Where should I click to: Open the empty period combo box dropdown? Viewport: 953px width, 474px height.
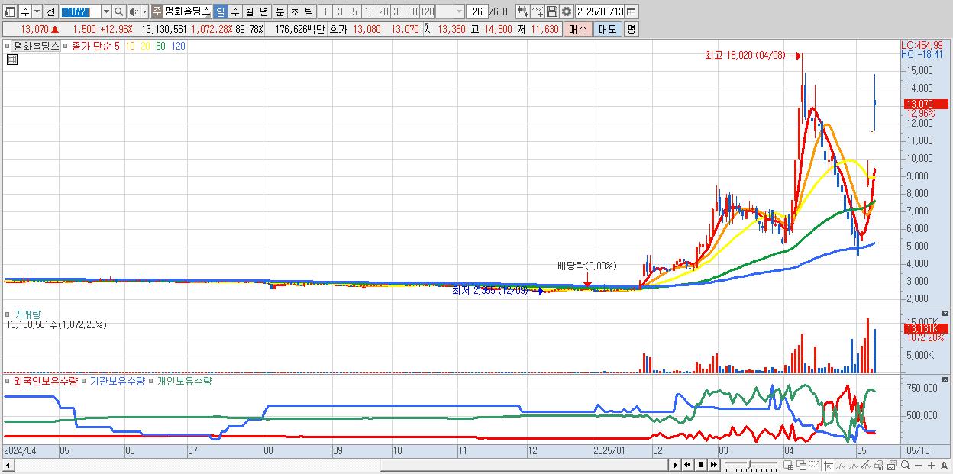[x=459, y=11]
